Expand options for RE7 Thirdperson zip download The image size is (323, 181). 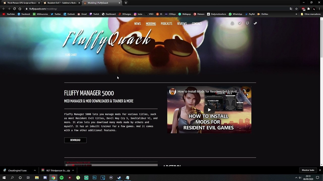click(x=73, y=170)
